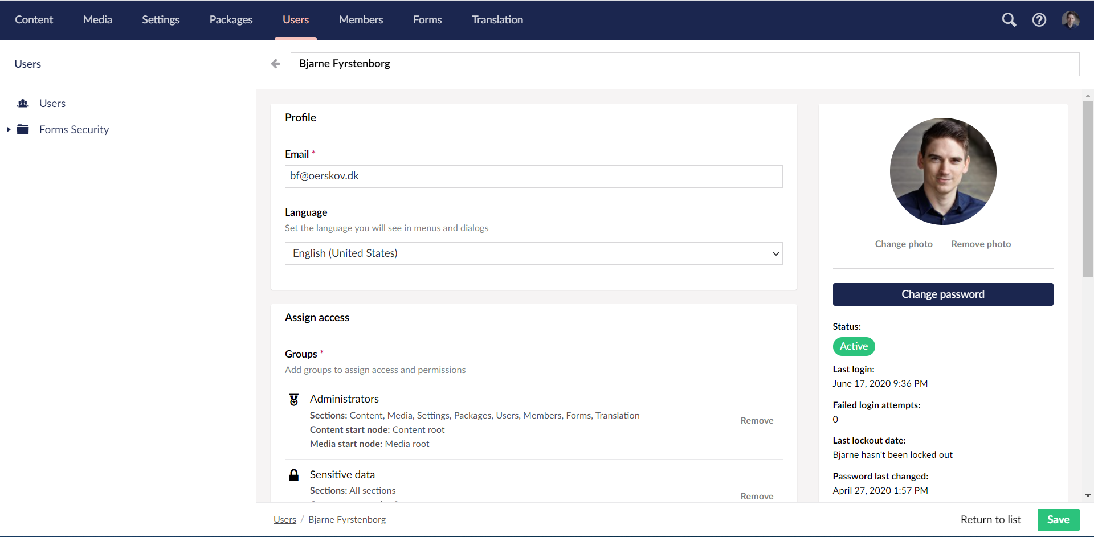Click the Change password button

click(x=943, y=294)
